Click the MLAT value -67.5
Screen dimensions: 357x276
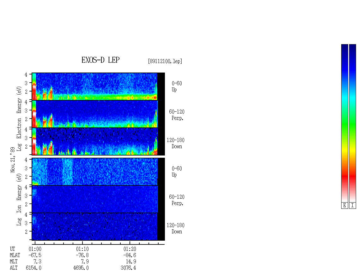pos(35,255)
